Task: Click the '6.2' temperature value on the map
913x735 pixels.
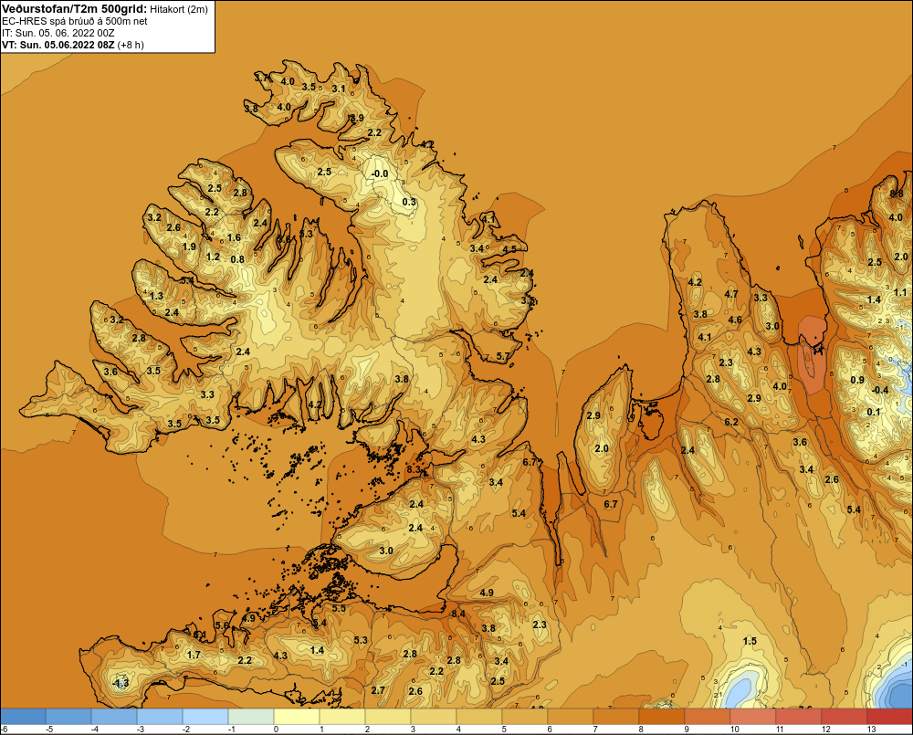Action: (731, 422)
